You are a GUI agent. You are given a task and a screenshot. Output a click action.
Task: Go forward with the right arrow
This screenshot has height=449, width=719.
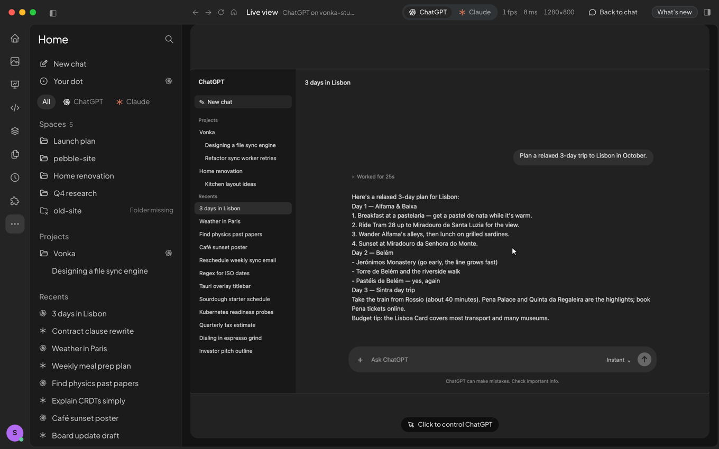click(x=208, y=12)
